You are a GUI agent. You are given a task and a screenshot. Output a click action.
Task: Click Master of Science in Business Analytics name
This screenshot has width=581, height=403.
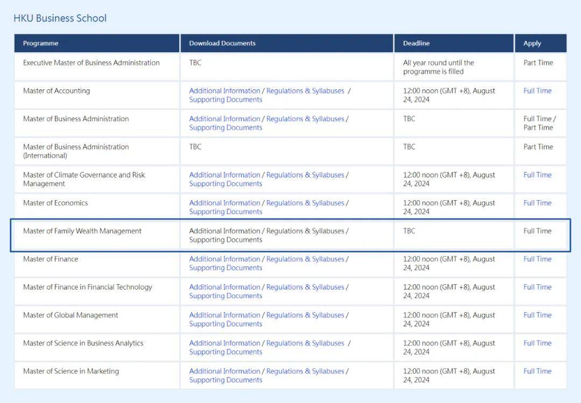(x=83, y=343)
